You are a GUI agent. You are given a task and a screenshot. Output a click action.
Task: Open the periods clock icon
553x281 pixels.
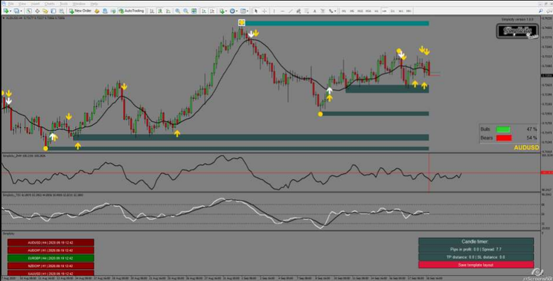point(232,11)
